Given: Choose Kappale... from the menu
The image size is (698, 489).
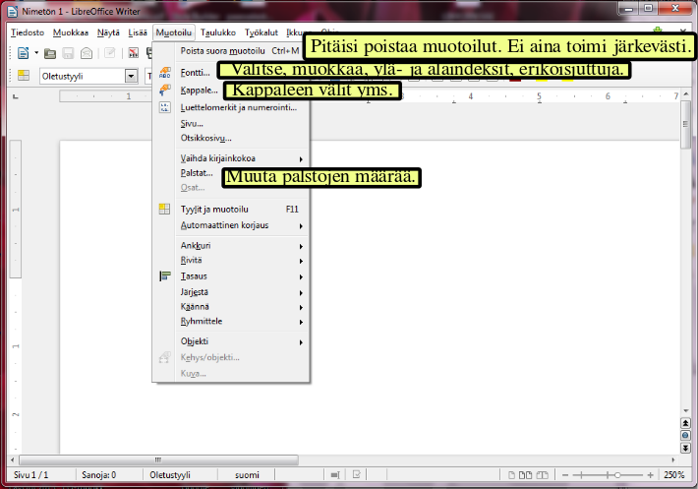Looking at the screenshot, I should pyautogui.click(x=199, y=90).
